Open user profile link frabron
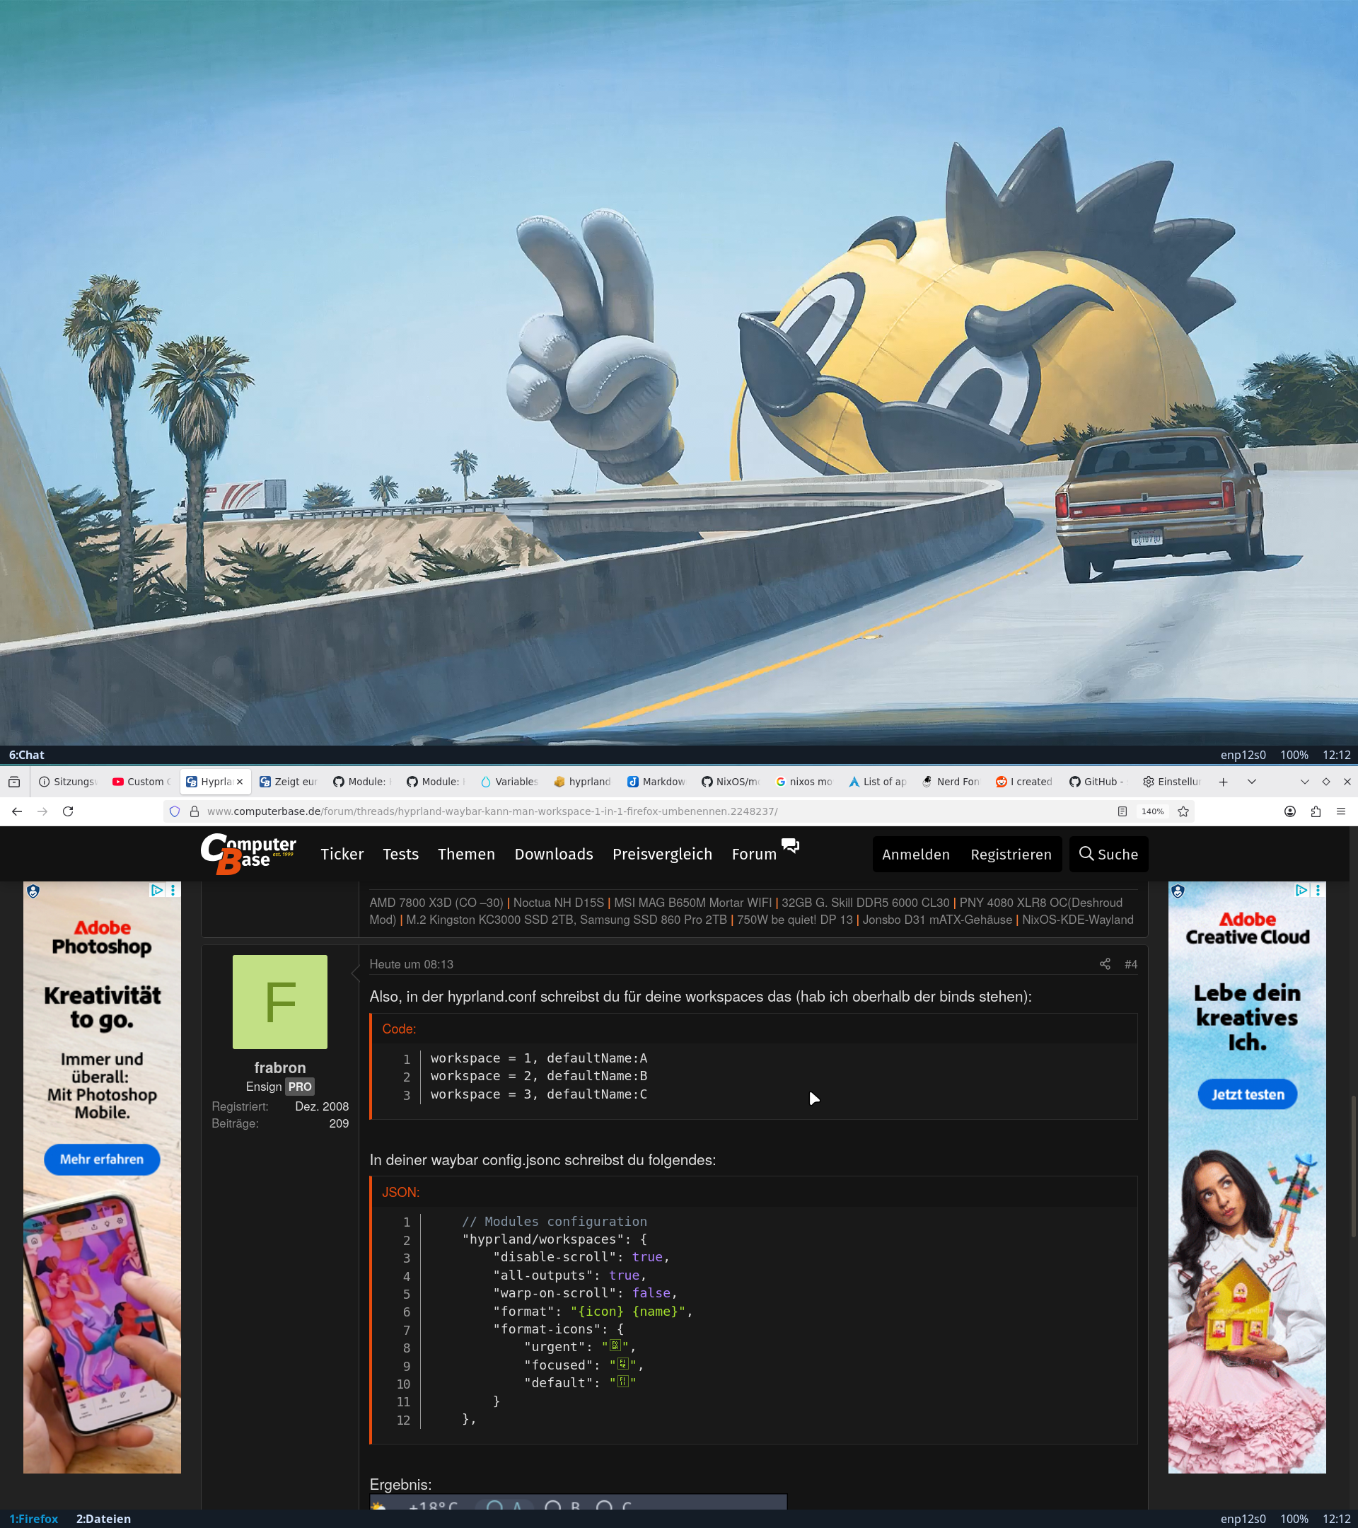Screen dimensions: 1358x1528 (x=279, y=1067)
